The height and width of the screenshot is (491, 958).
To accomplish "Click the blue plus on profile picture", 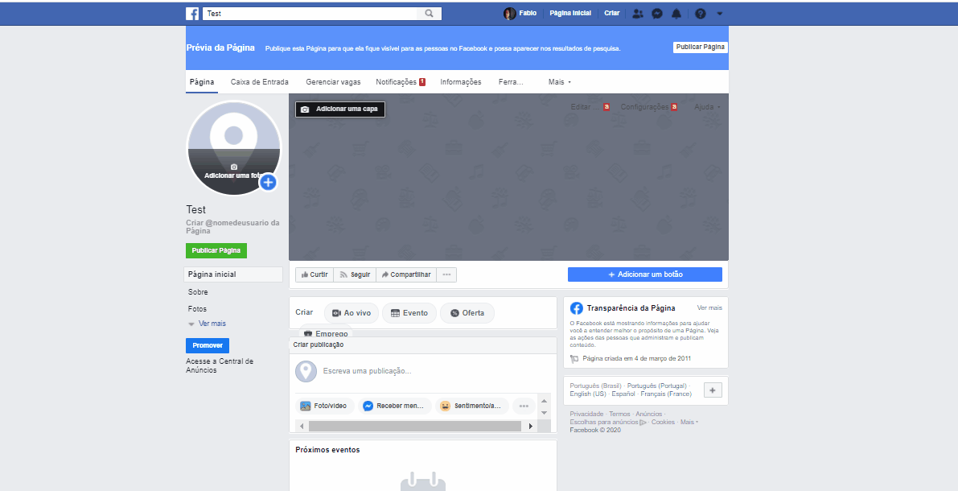I will click(269, 183).
